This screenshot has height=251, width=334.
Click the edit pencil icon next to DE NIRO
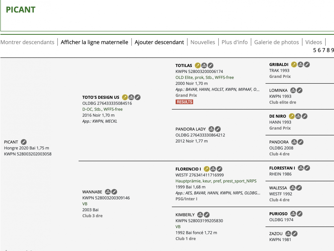304,116
